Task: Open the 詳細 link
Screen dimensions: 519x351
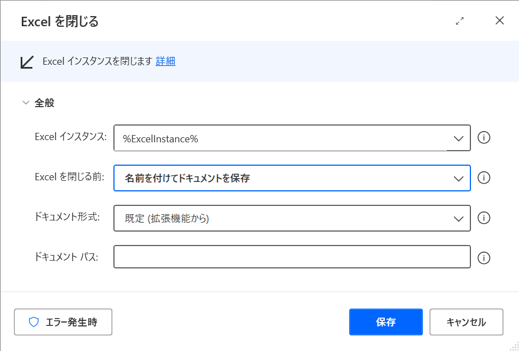Action: (165, 61)
